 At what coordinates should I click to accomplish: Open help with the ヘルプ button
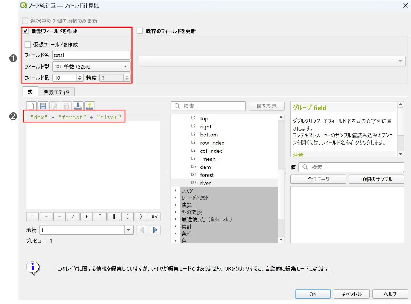click(390, 294)
